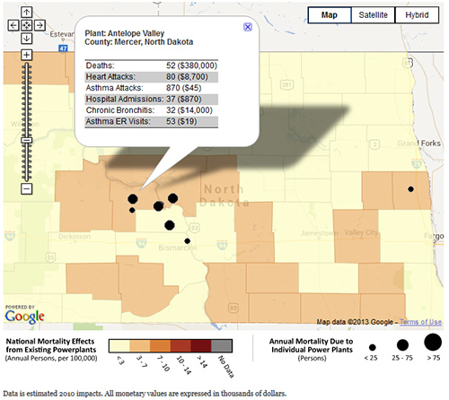
Task: Click the 3-7 legend color swatch
Action: pos(140,346)
